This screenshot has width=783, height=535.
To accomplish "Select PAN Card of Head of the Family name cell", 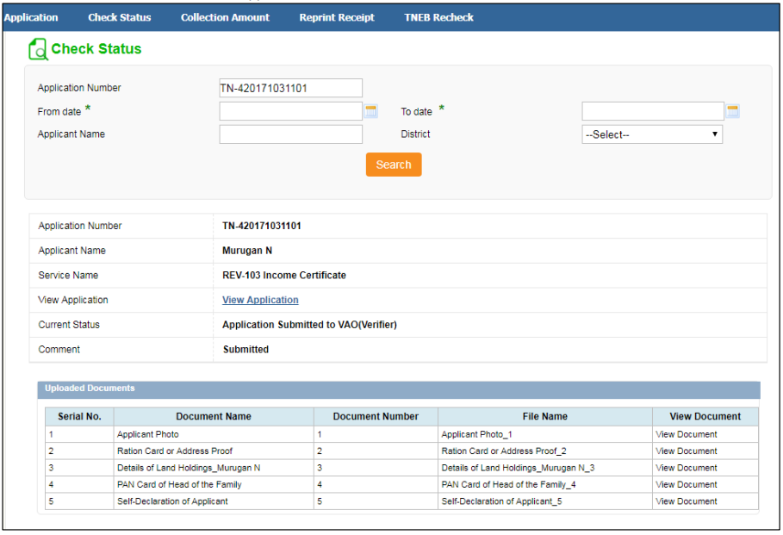I will [x=214, y=484].
